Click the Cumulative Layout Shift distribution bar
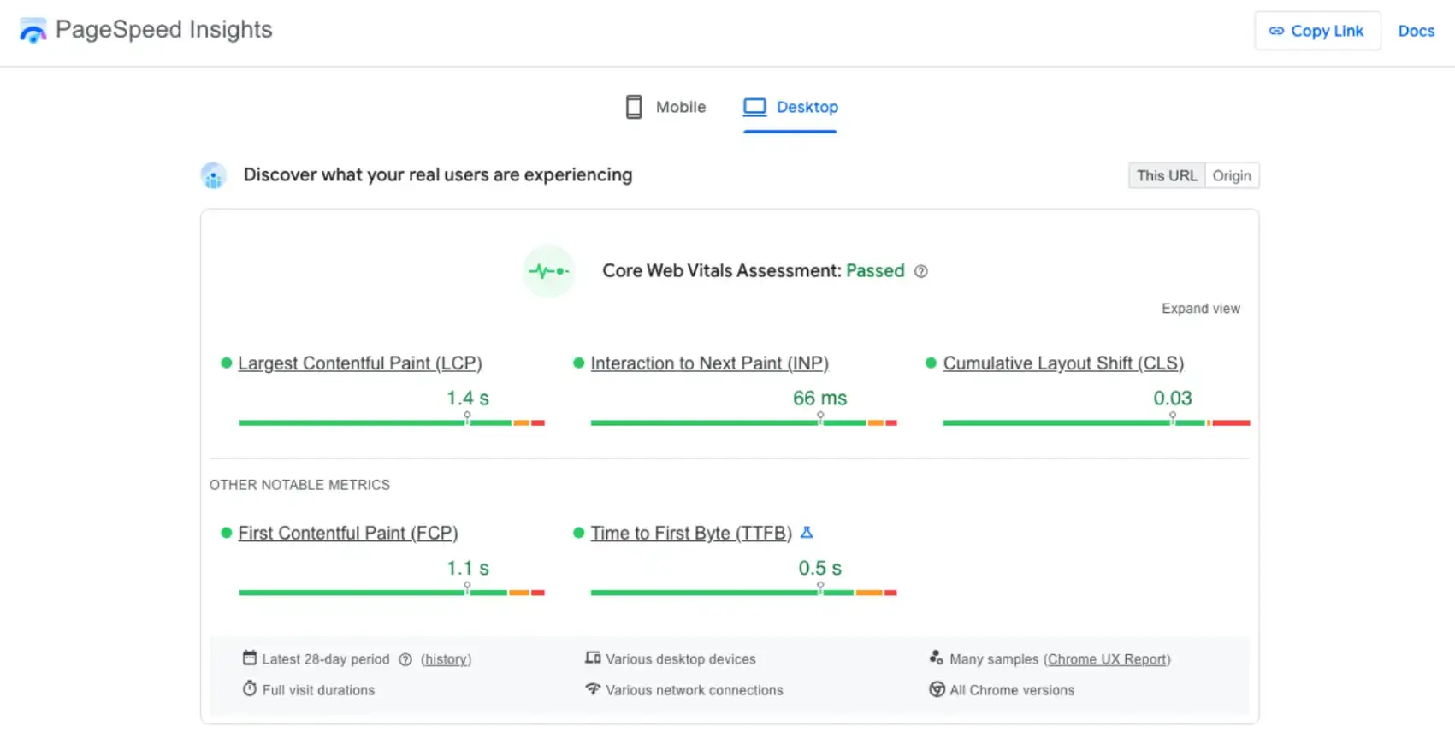The width and height of the screenshot is (1455, 738). [x=1096, y=422]
